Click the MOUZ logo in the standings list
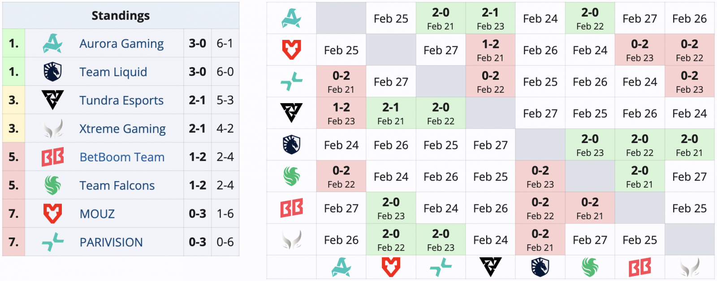 (x=52, y=213)
